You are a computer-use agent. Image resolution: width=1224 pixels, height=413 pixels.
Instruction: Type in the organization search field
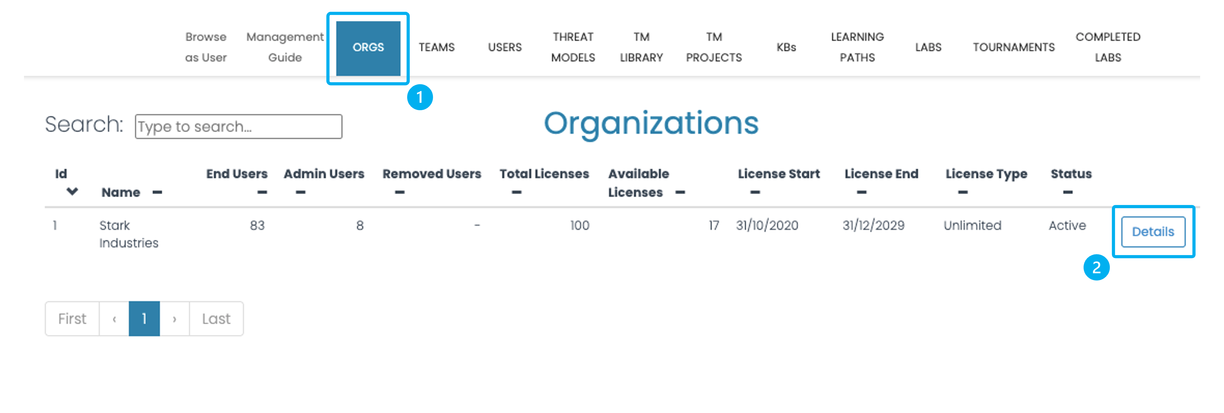238,127
